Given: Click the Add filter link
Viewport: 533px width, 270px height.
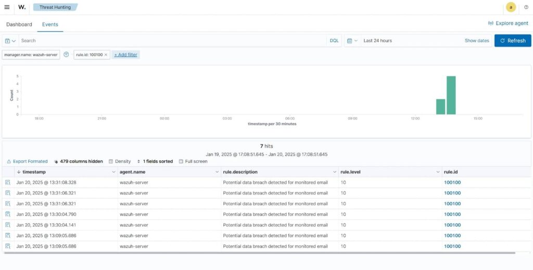Looking at the screenshot, I should 126,55.
